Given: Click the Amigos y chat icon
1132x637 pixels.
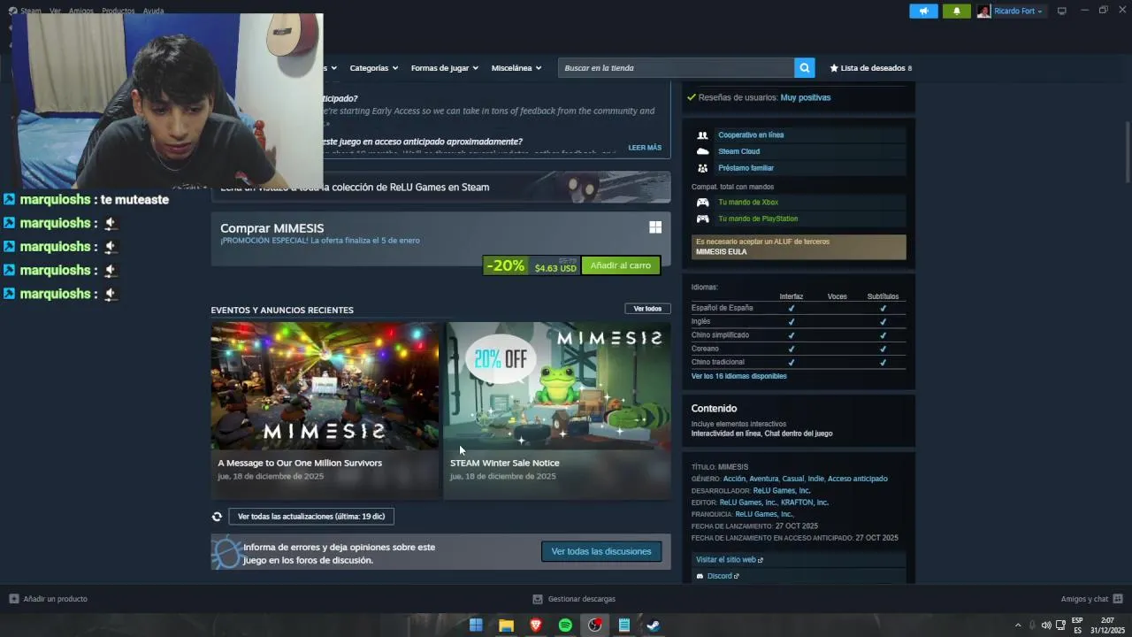Looking at the screenshot, I should pyautogui.click(x=1118, y=599).
